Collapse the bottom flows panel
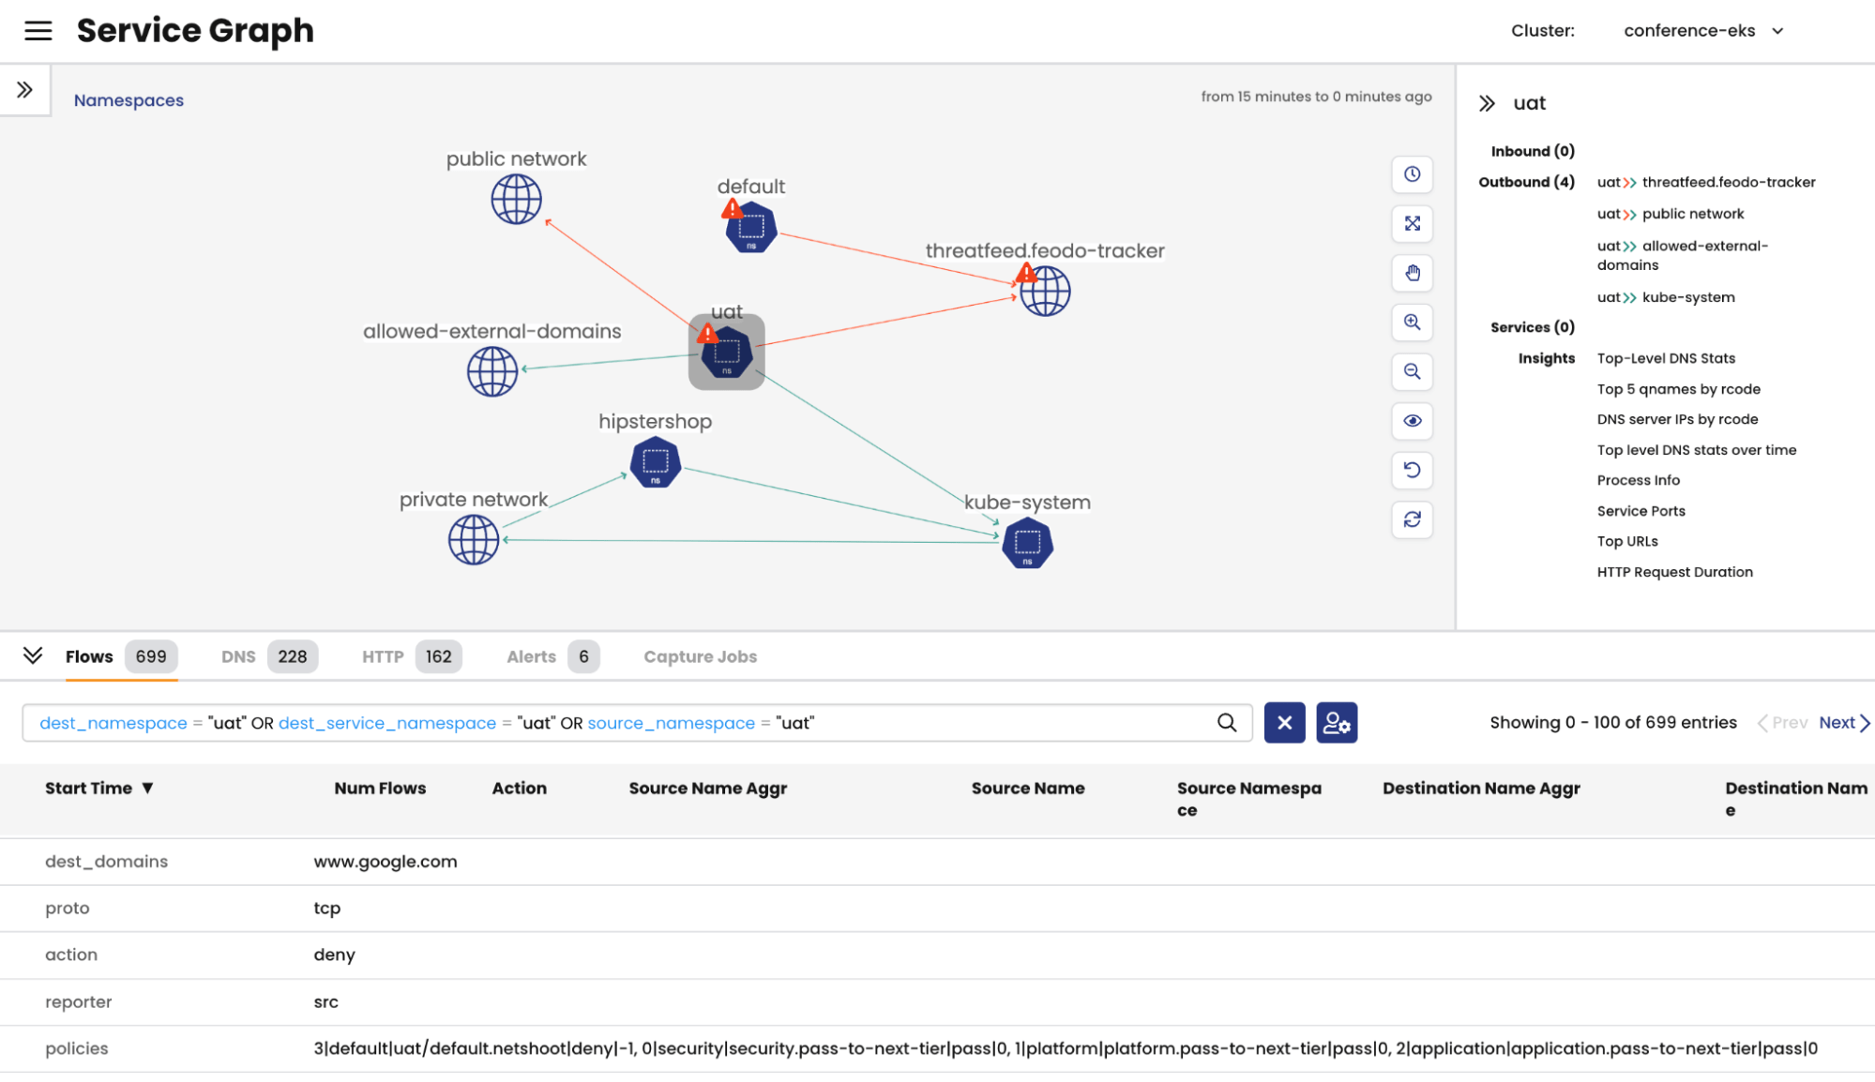Screen dimensions: 1875x1082 click(x=33, y=655)
